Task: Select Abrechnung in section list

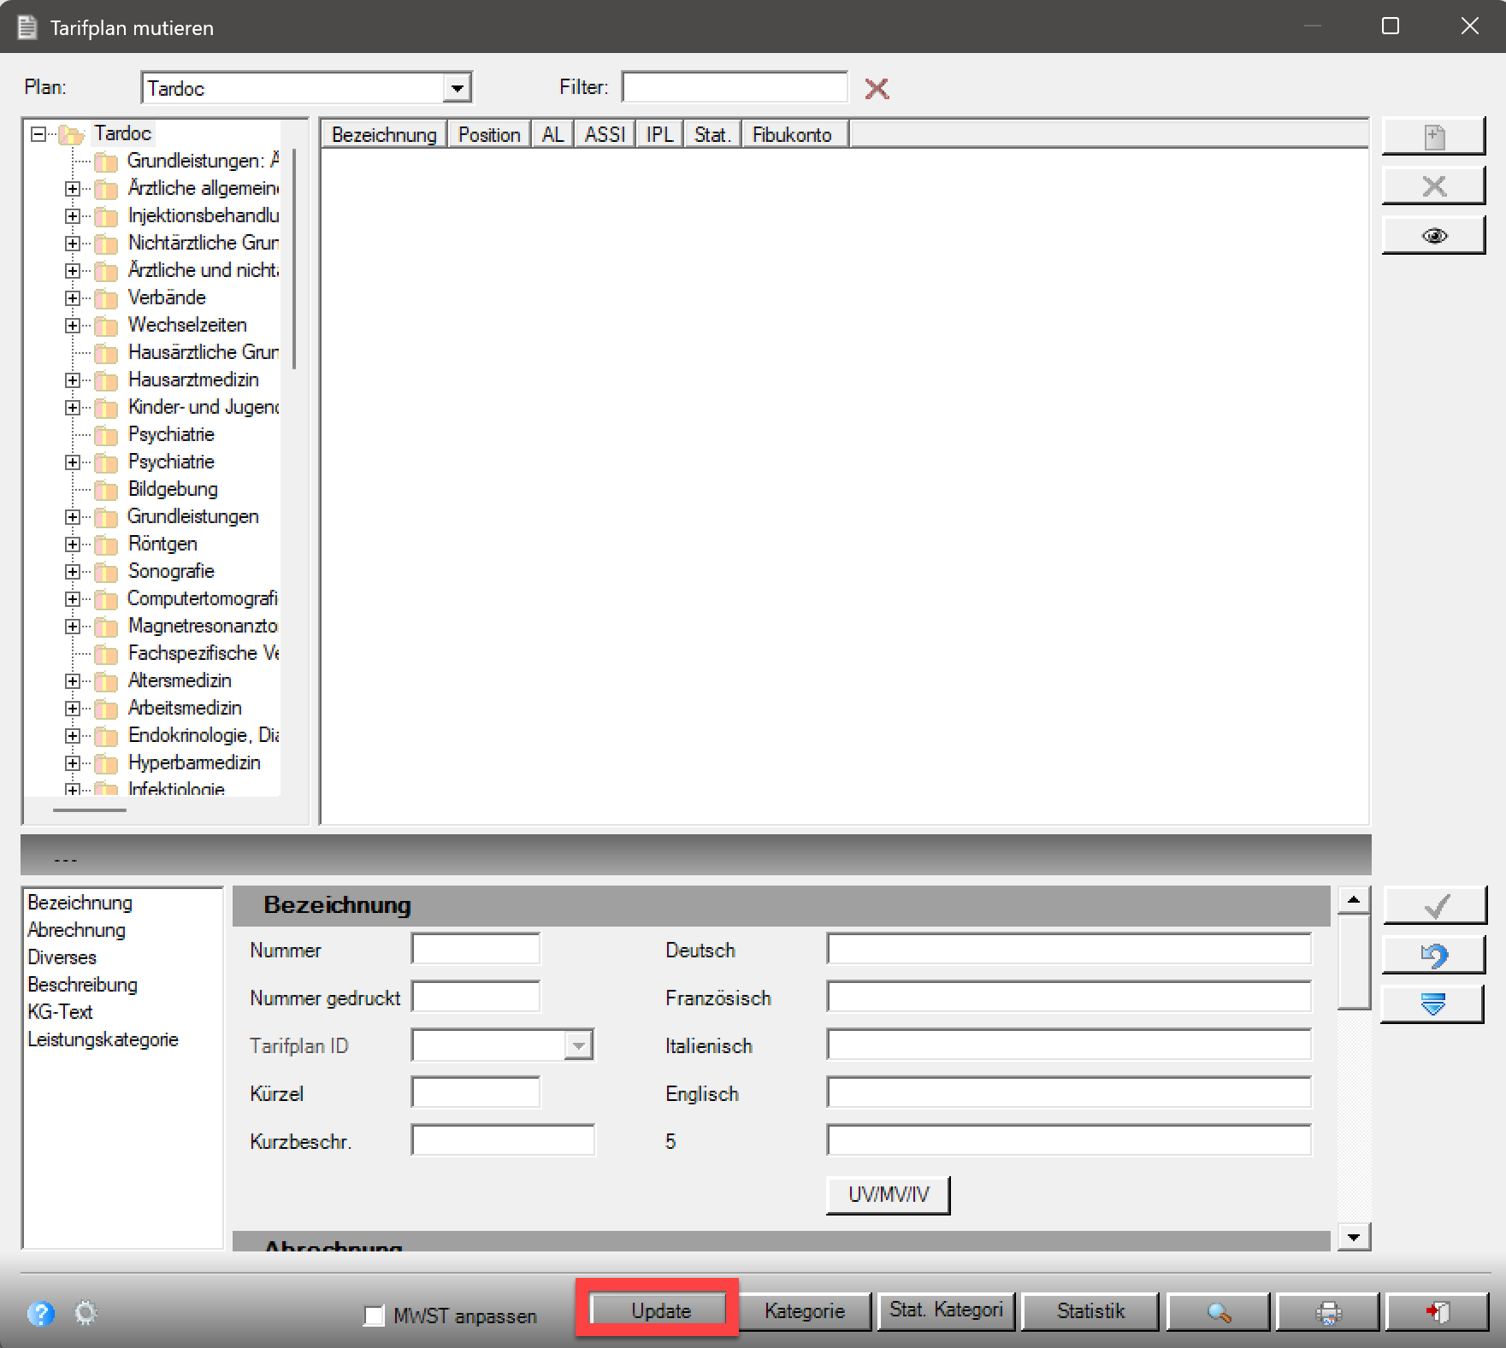Action: pyautogui.click(x=76, y=930)
